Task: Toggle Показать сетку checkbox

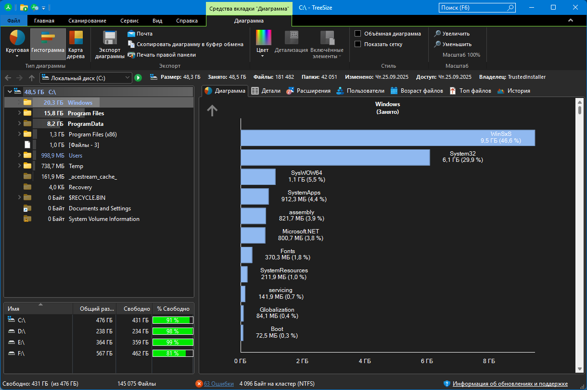Action: (x=358, y=44)
